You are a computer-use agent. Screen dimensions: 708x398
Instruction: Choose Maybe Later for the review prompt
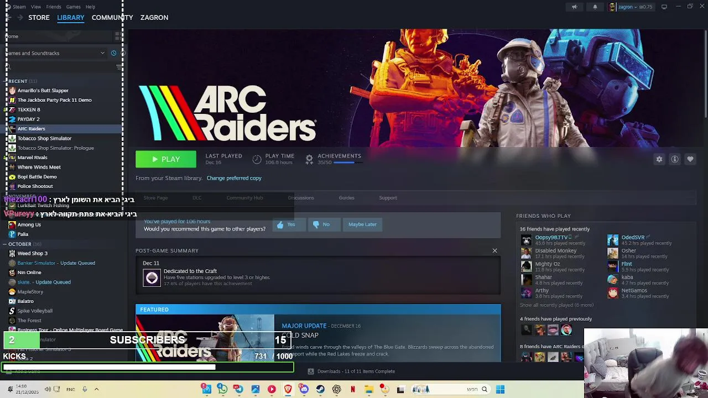(362, 224)
